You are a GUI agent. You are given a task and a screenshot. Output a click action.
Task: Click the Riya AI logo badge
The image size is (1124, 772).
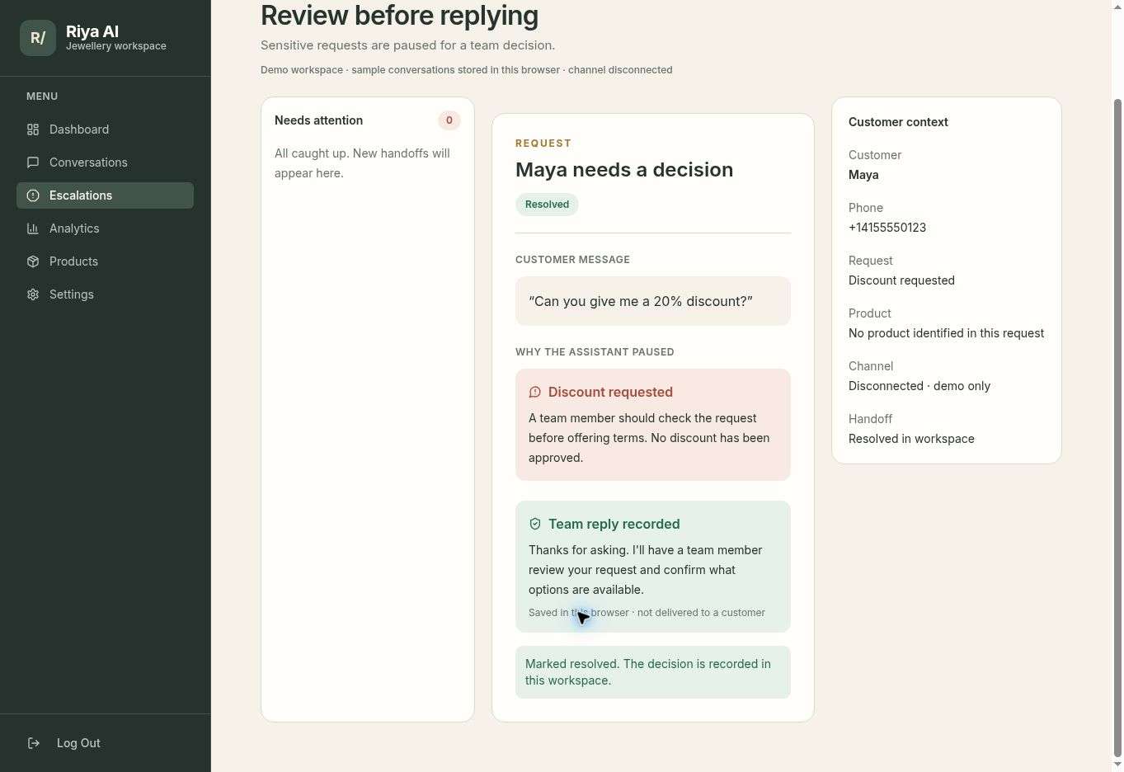coord(38,38)
